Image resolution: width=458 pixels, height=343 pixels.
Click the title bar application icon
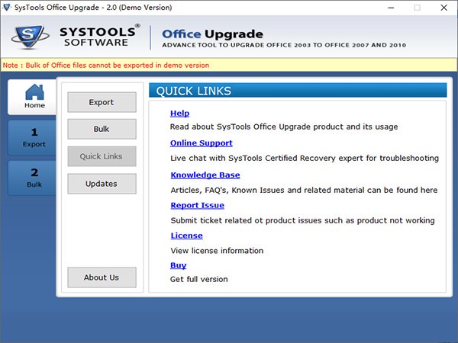pos(6,8)
